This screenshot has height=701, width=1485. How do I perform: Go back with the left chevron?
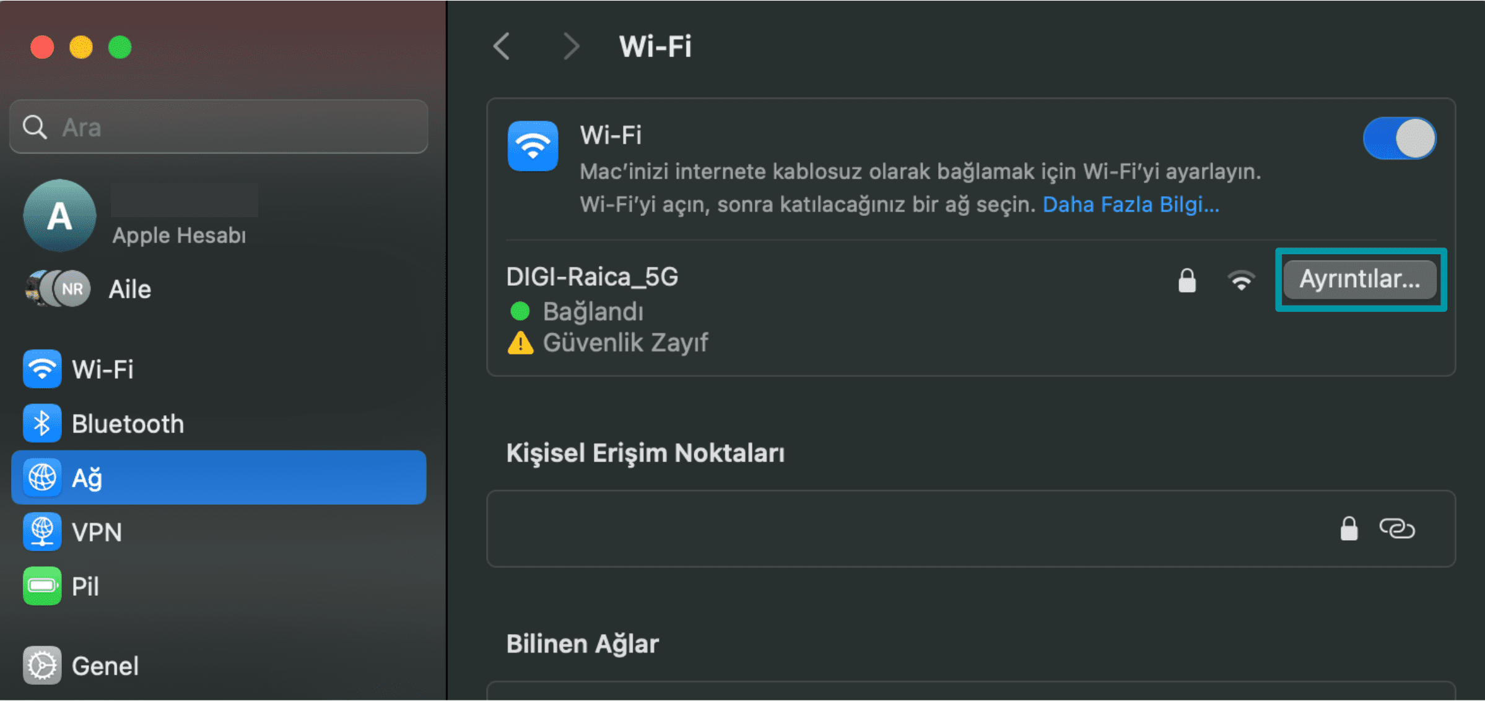[502, 46]
